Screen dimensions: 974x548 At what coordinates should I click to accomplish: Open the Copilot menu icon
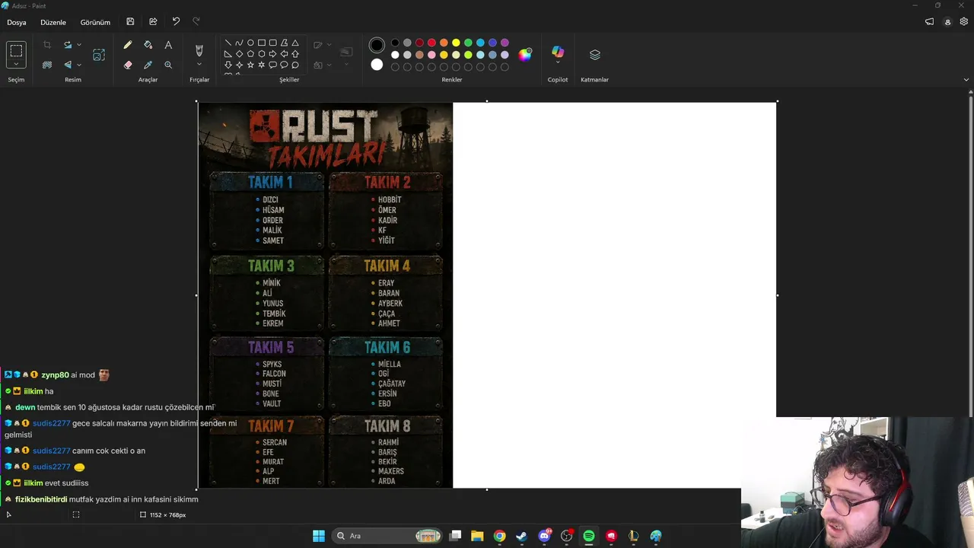(x=558, y=53)
